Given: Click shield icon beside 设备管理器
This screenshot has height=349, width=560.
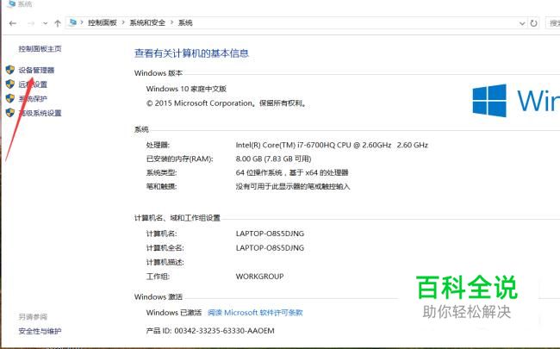Looking at the screenshot, I should 10,70.
